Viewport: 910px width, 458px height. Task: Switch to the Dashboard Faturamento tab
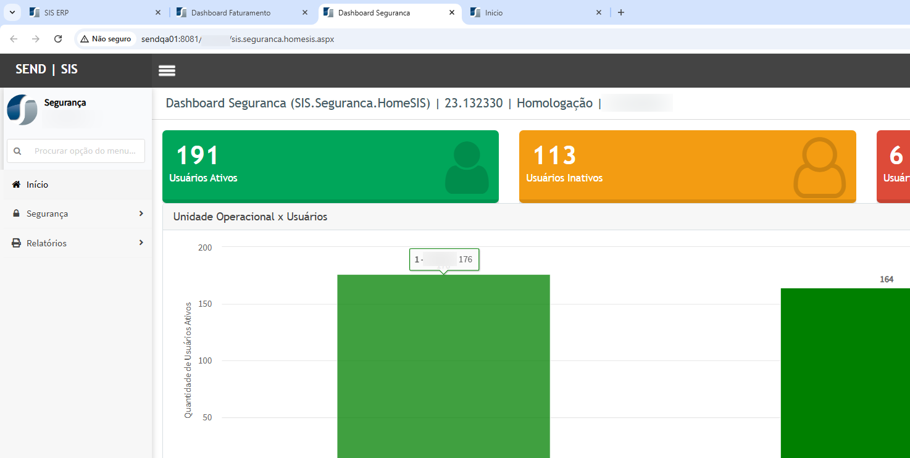[x=230, y=12]
